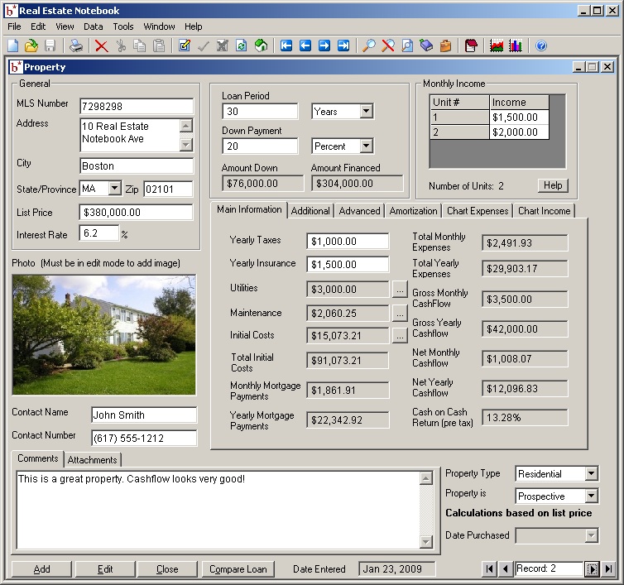This screenshot has width=624, height=585.
Task: Expand the Property Type dropdown
Action: pos(591,474)
